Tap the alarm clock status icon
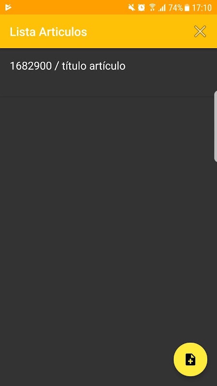217x386 pixels. (x=141, y=8)
